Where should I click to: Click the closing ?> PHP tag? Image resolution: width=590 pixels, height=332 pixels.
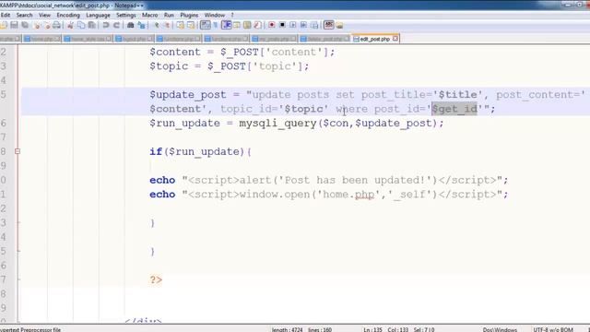pyautogui.click(x=156, y=279)
